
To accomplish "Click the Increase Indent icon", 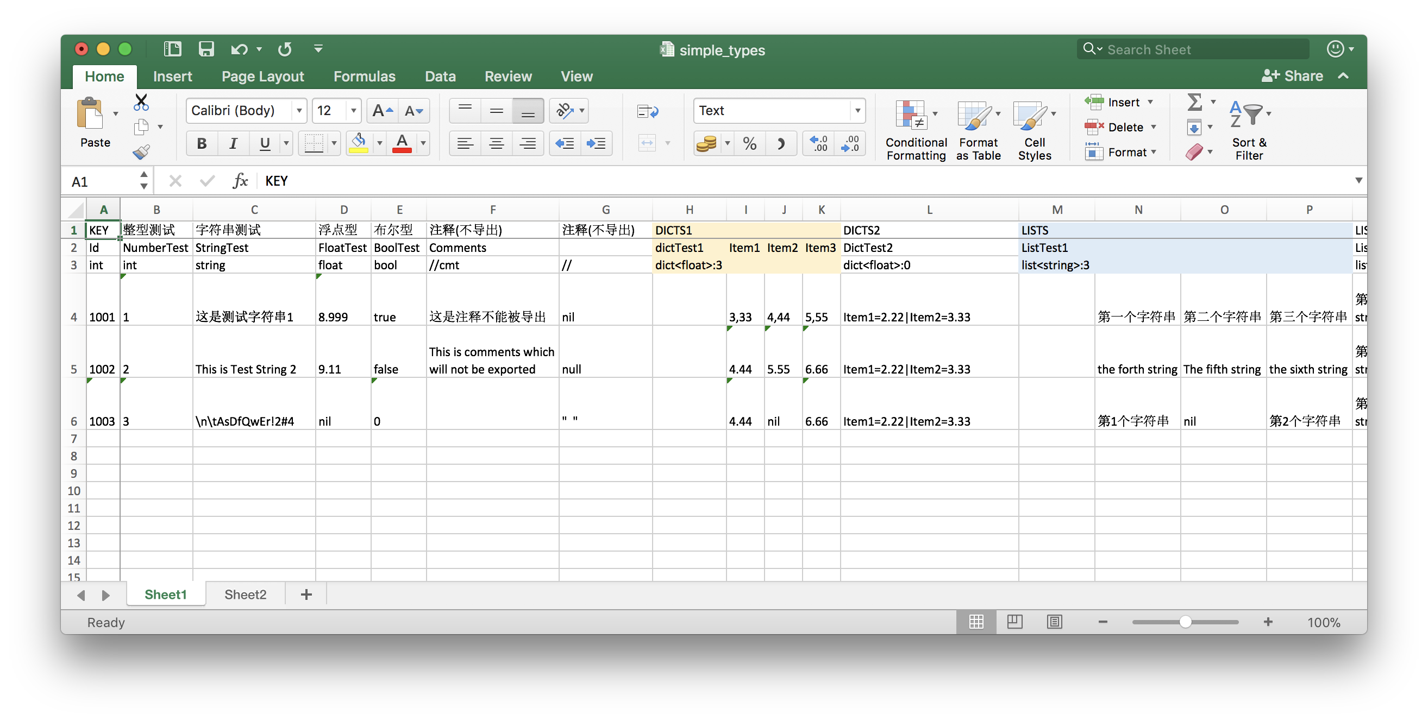I will point(596,143).
